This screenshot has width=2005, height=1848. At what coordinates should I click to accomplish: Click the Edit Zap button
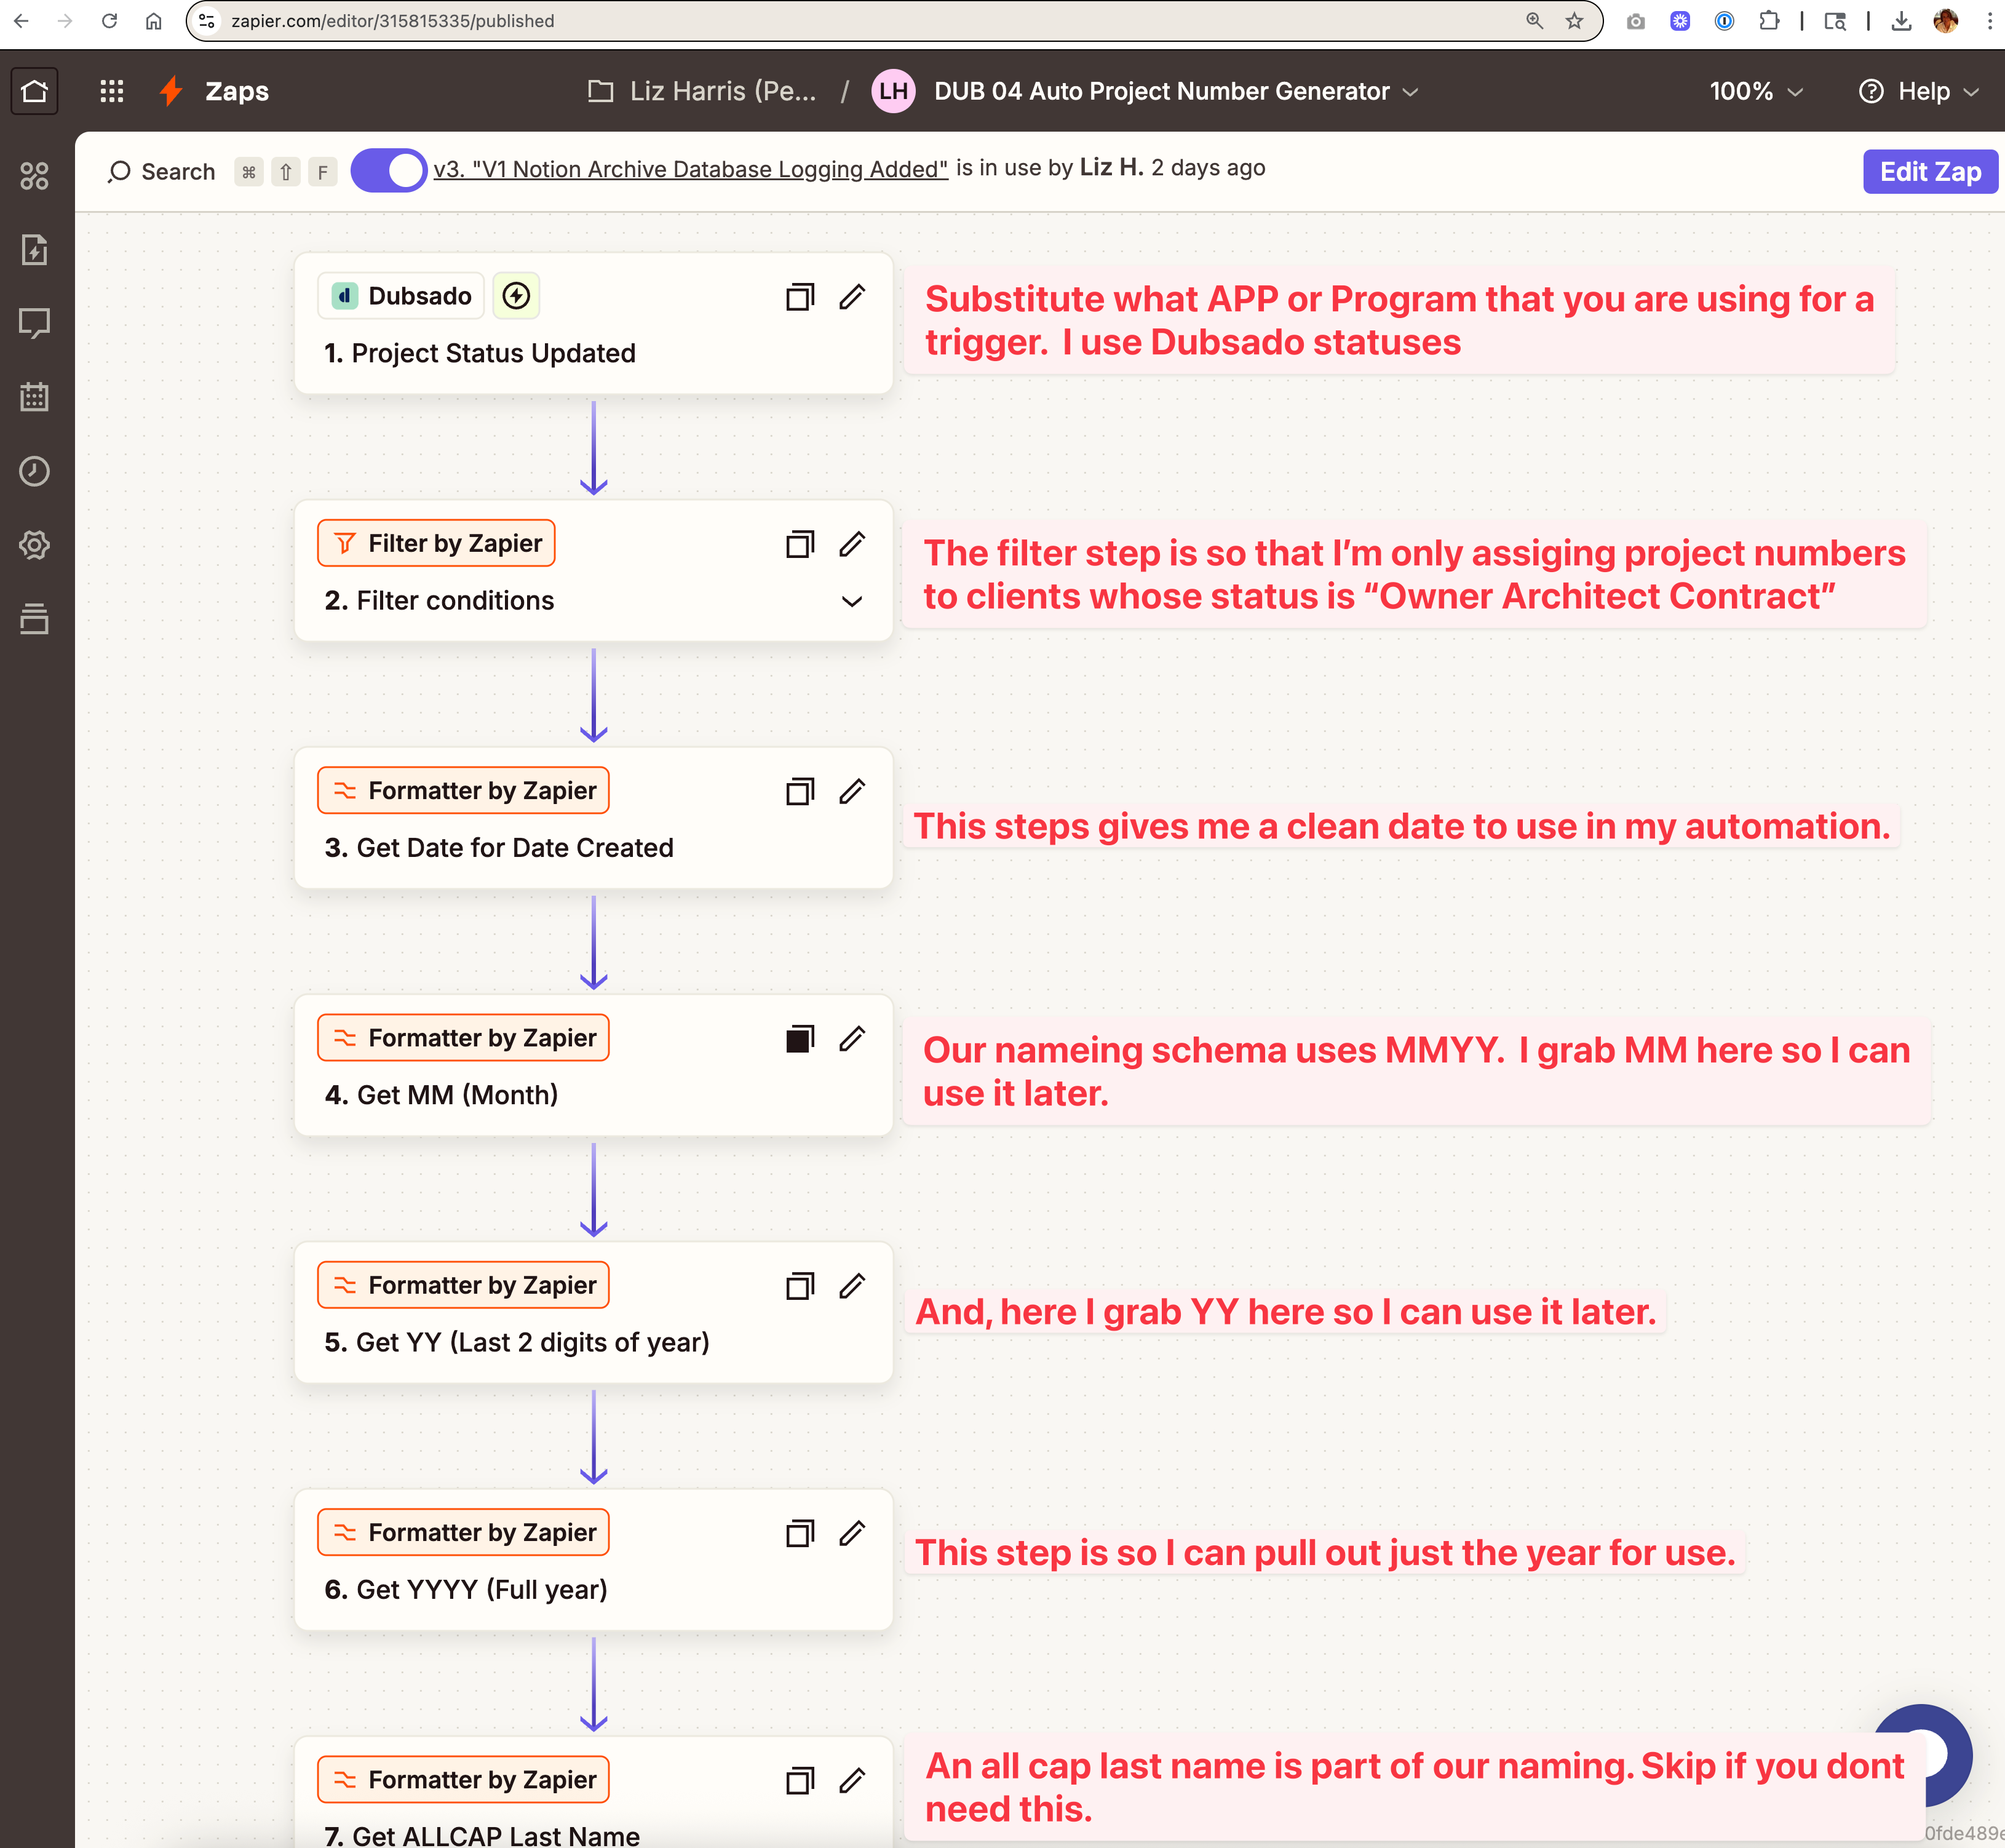click(x=1930, y=171)
